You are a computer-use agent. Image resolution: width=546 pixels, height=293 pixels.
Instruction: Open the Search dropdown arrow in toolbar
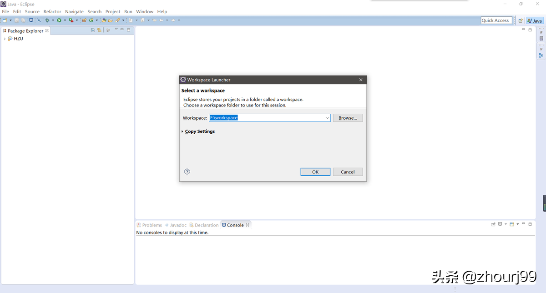(123, 20)
